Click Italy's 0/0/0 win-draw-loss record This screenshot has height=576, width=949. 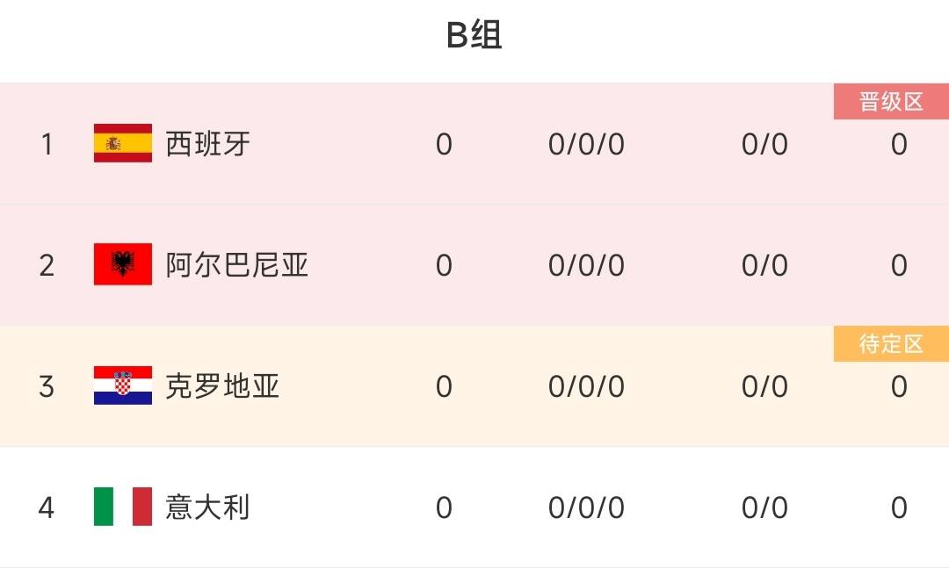[586, 508]
